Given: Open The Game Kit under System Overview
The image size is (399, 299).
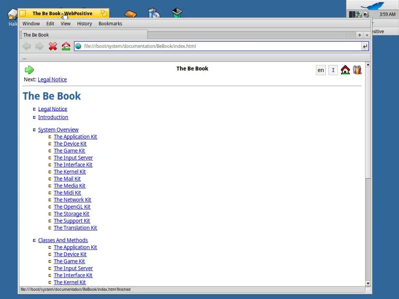Looking at the screenshot, I should pyautogui.click(x=69, y=151).
